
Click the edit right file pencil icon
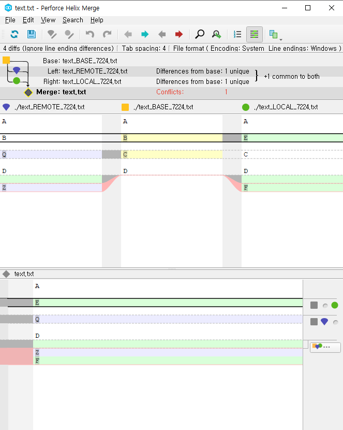(x=69, y=34)
